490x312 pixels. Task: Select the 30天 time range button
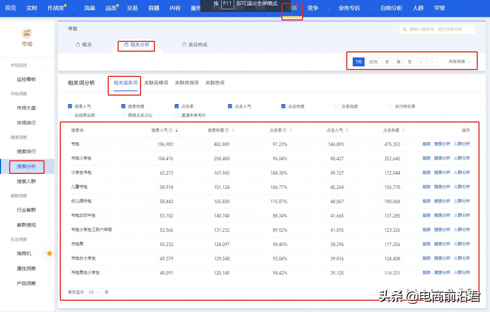pos(373,62)
